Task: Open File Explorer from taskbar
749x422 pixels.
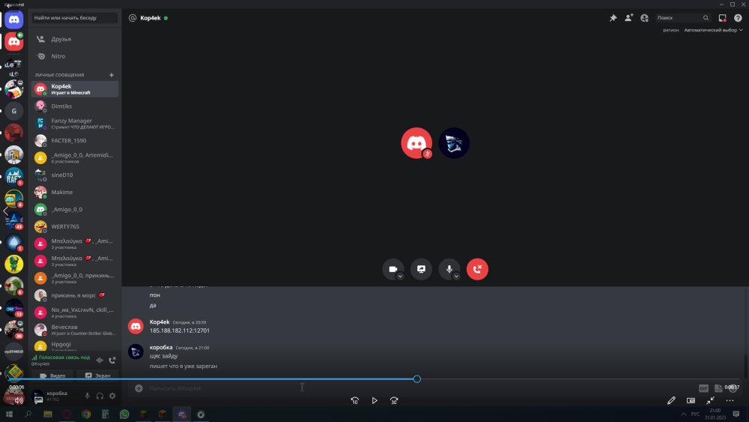Action: click(x=48, y=415)
